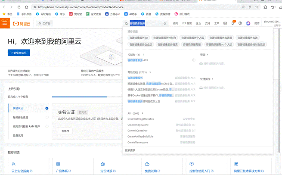Open 容器镜像服务 ACR console result

pyautogui.click(x=138, y=60)
